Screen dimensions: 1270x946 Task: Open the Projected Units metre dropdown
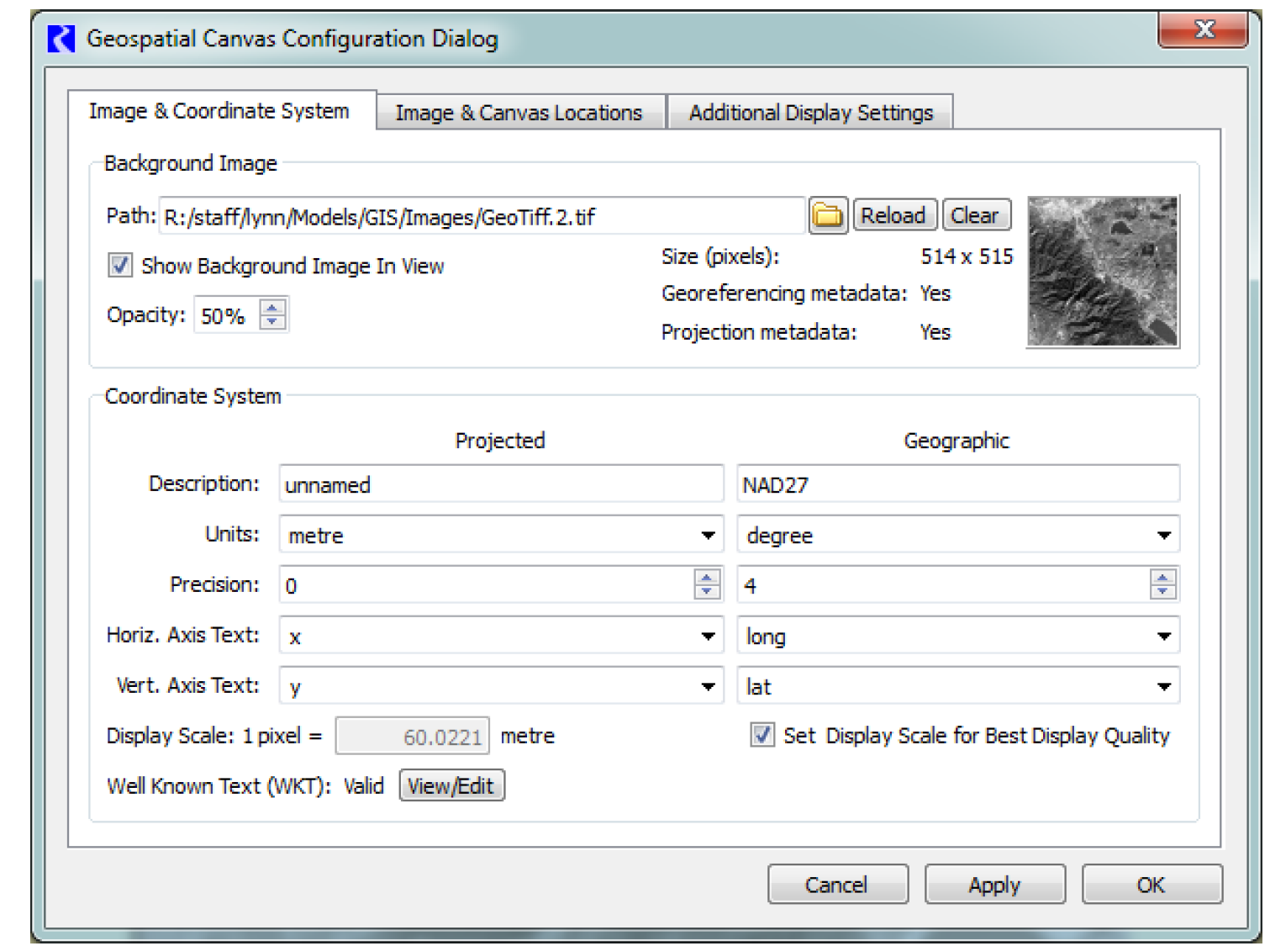[x=708, y=536]
